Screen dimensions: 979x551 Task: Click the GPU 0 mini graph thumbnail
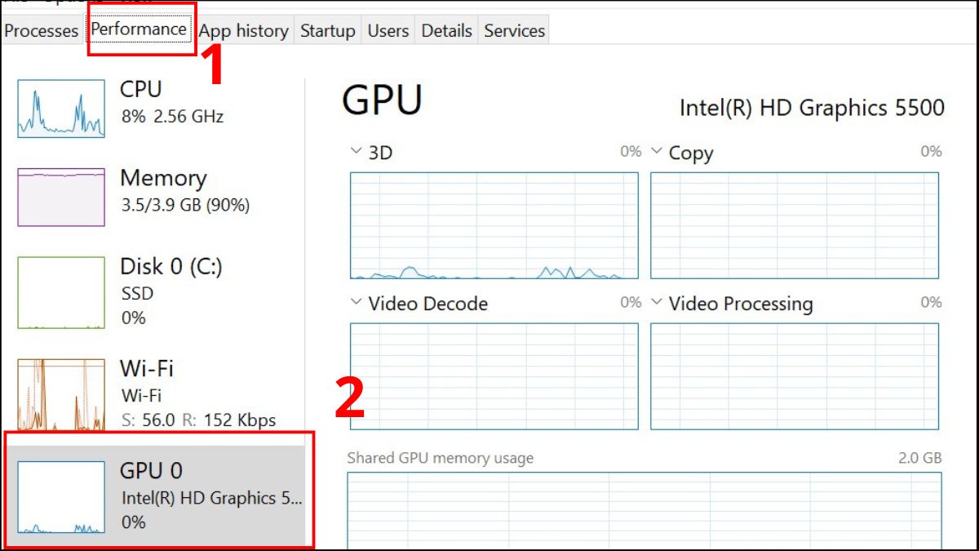click(61, 497)
